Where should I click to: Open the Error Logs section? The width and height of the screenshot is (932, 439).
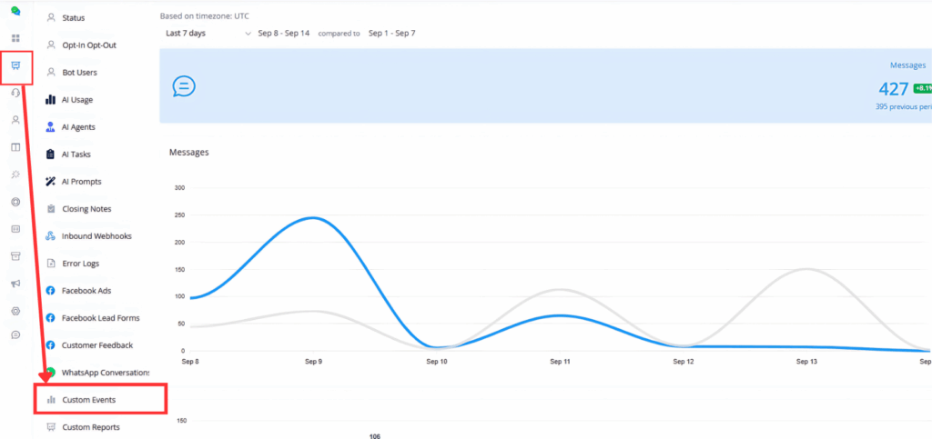pos(80,264)
